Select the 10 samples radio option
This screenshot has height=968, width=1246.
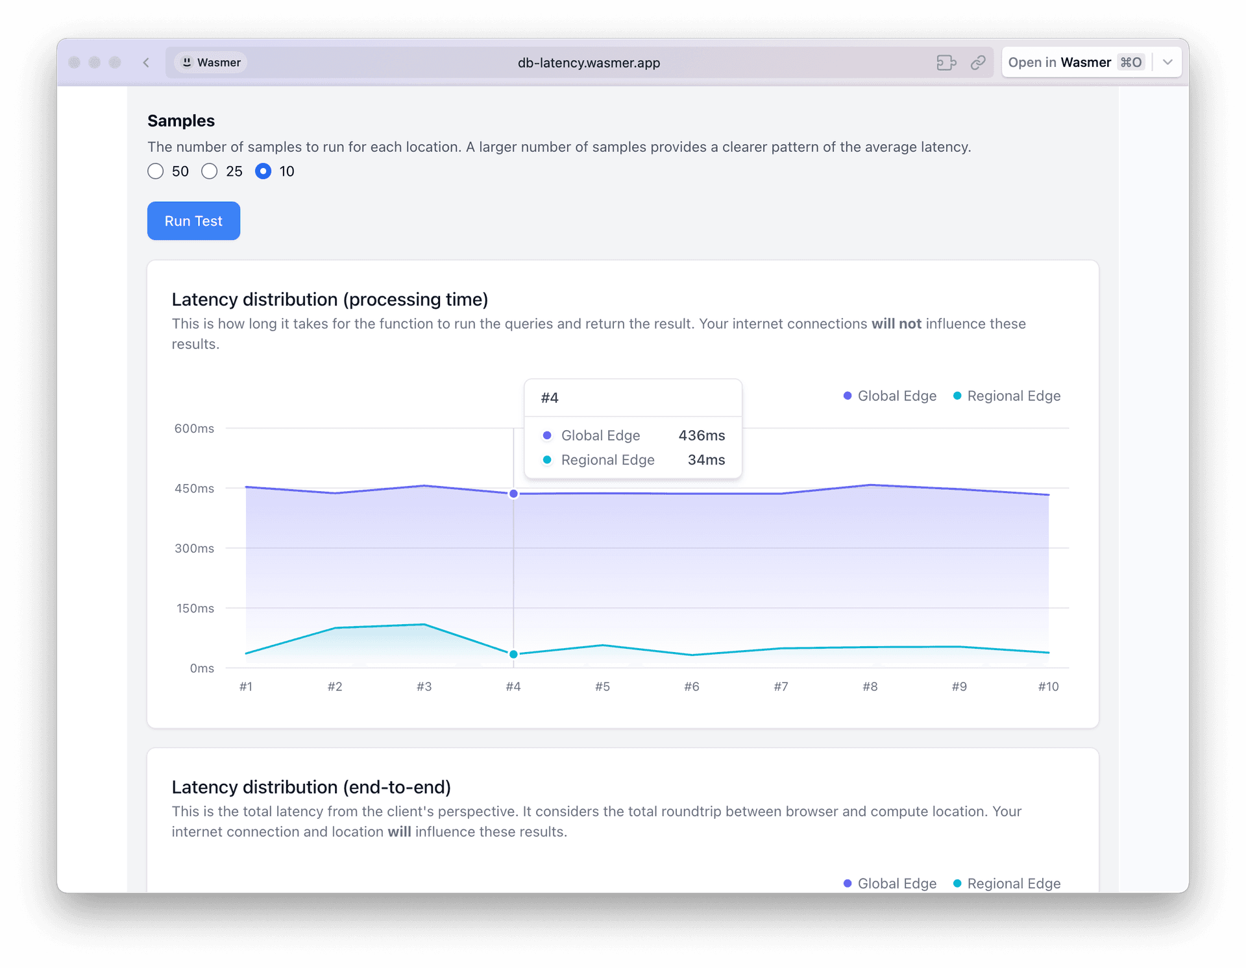coord(263,171)
